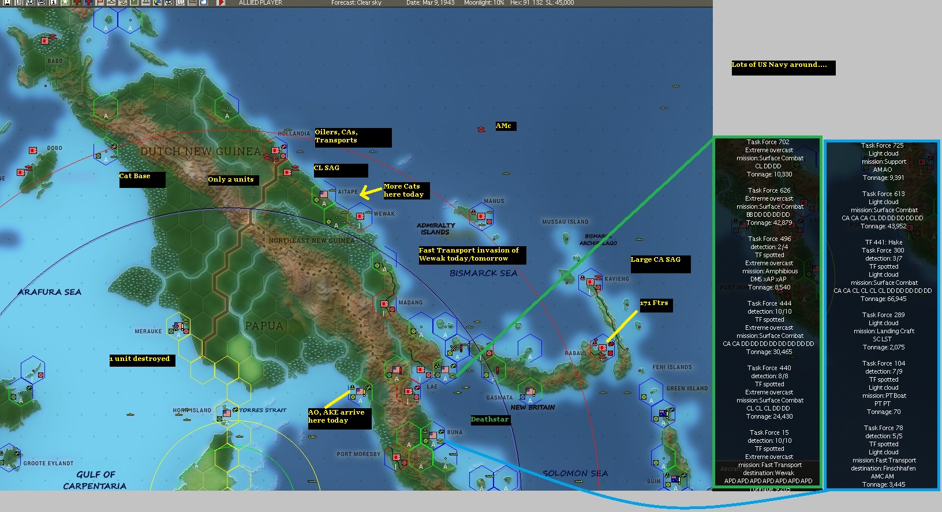The image size is (942, 512).
Task: Select red plane on blue background icon
Action: 88,2
